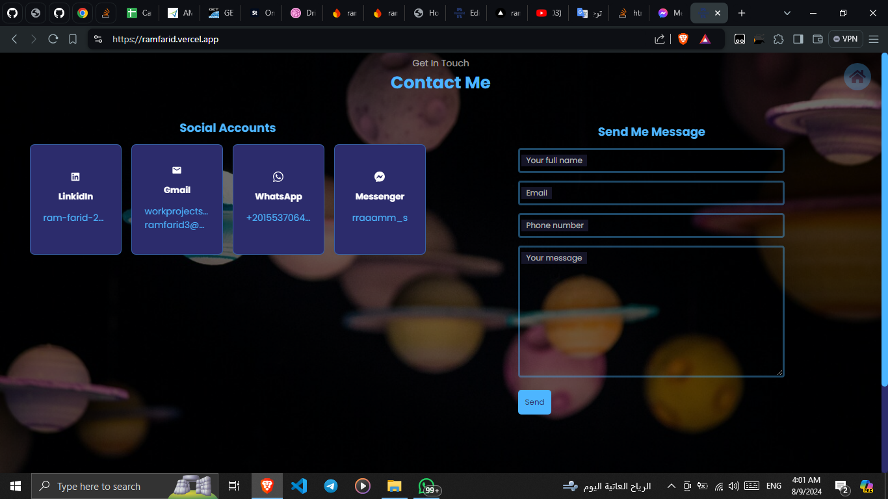888x499 pixels.
Task: Expand the tab search dropdown arrow
Action: coord(787,13)
